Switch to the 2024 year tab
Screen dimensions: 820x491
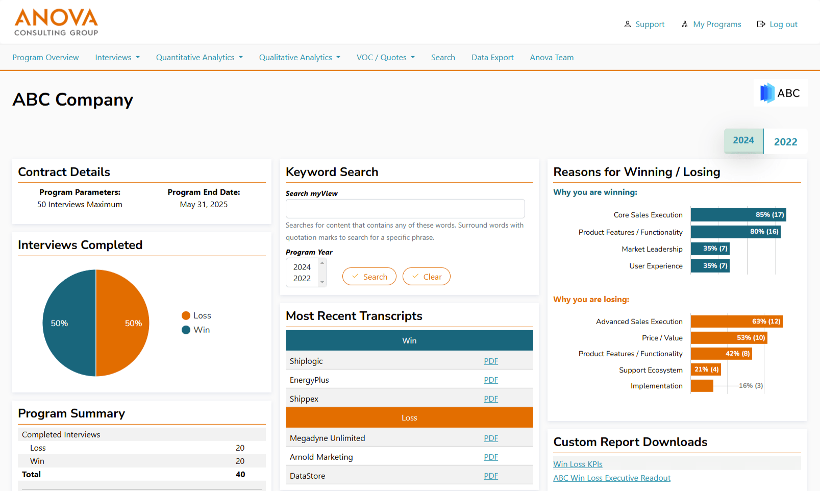pyautogui.click(x=743, y=140)
